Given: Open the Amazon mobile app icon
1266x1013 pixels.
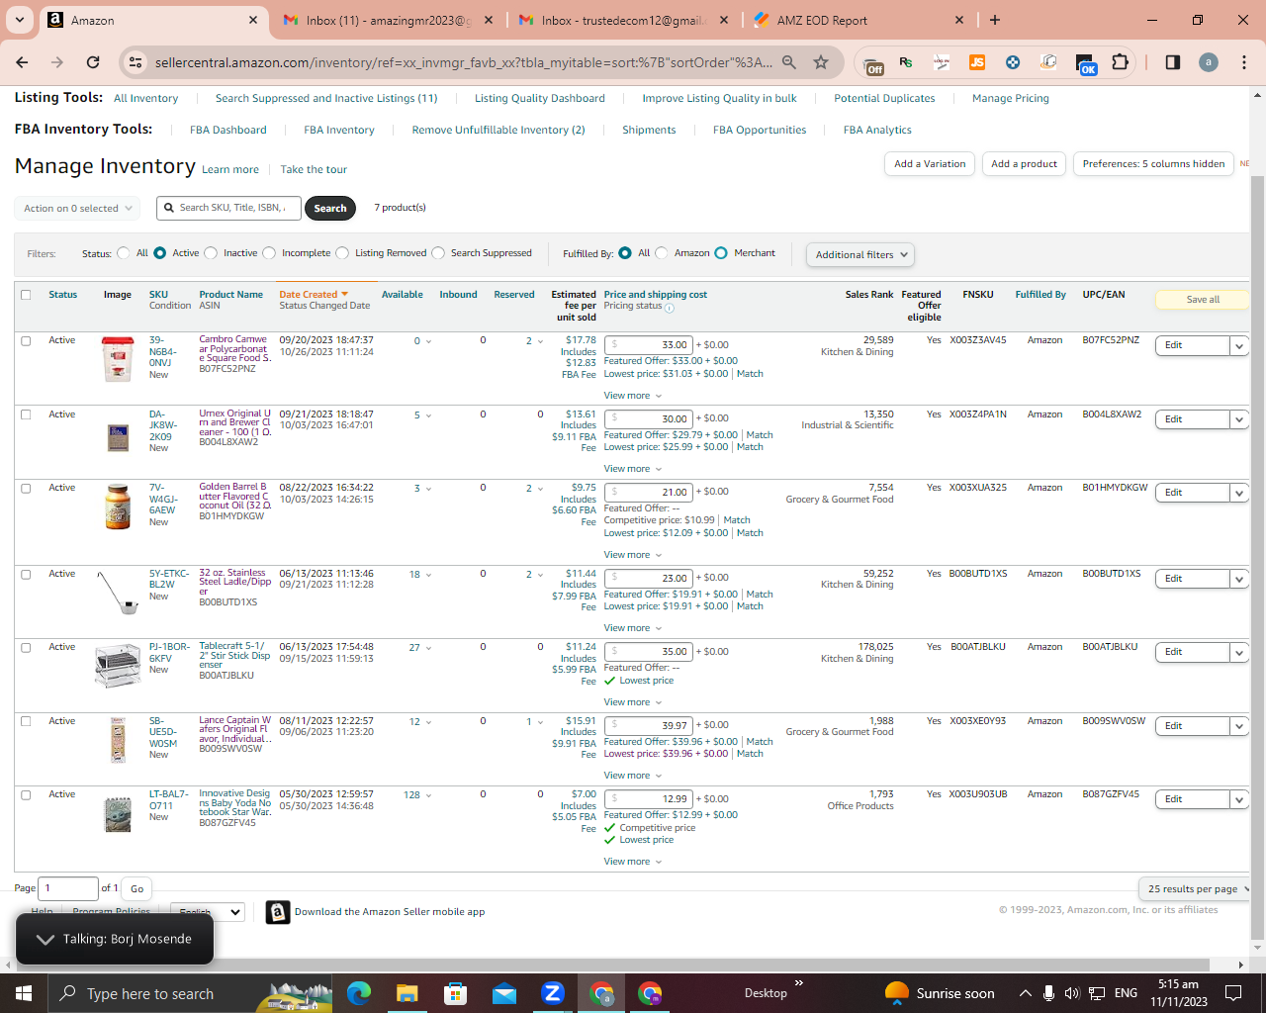Looking at the screenshot, I should pyautogui.click(x=278, y=912).
